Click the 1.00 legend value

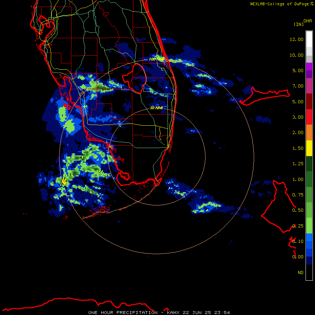point(298,180)
